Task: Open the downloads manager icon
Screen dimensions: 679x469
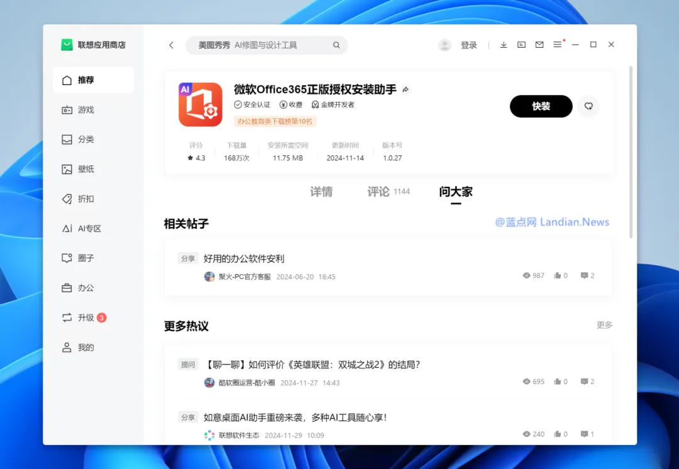Action: coord(504,45)
